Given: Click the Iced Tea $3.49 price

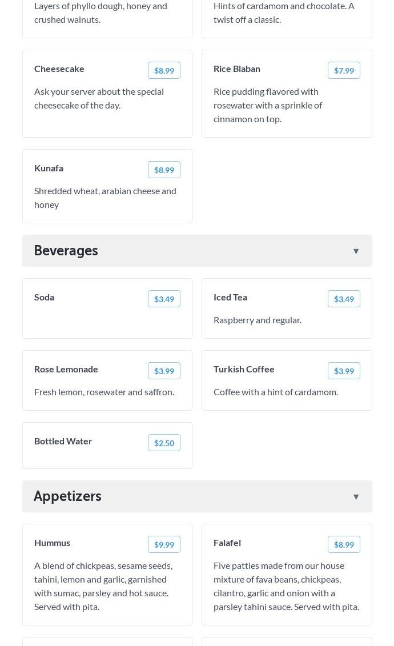Looking at the screenshot, I should pos(344,299).
